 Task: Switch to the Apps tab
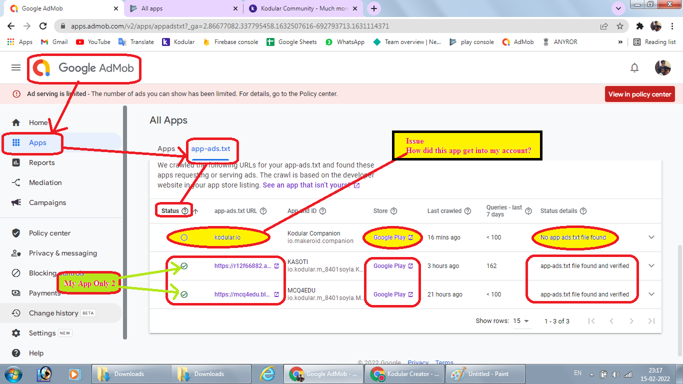pos(166,148)
